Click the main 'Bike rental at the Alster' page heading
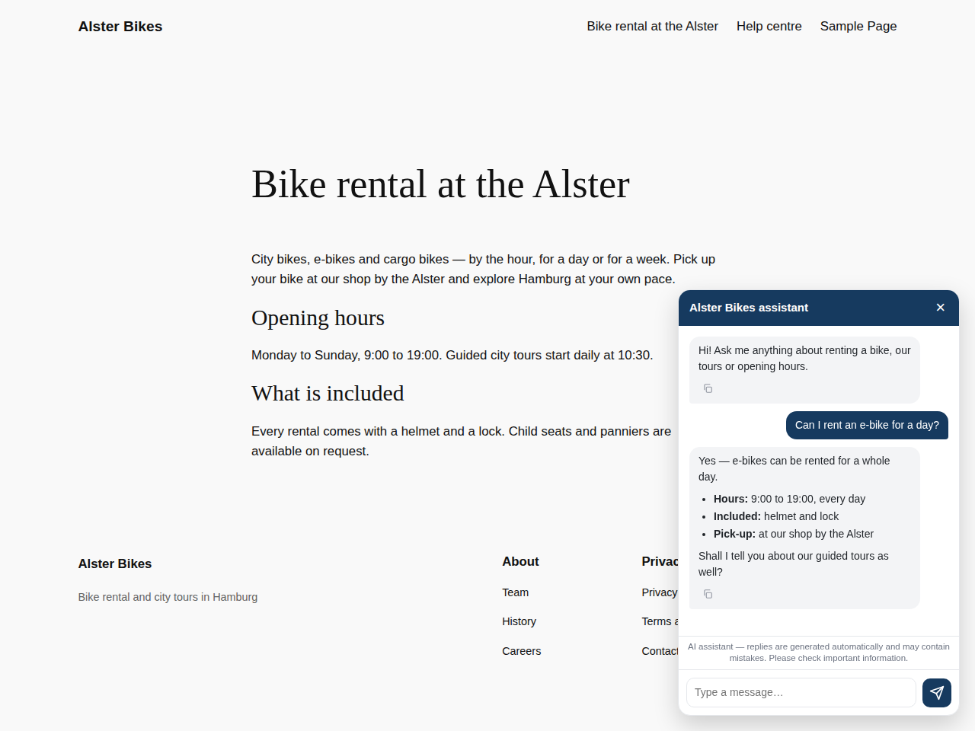Image resolution: width=975 pixels, height=731 pixels. coord(441,184)
